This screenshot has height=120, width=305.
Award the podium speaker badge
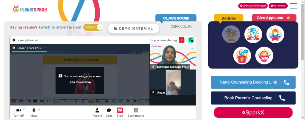point(242,55)
